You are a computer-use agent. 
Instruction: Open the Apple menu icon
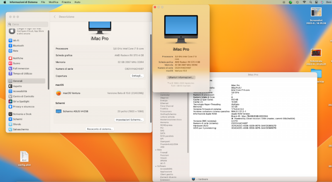pyautogui.click(x=5, y=2)
